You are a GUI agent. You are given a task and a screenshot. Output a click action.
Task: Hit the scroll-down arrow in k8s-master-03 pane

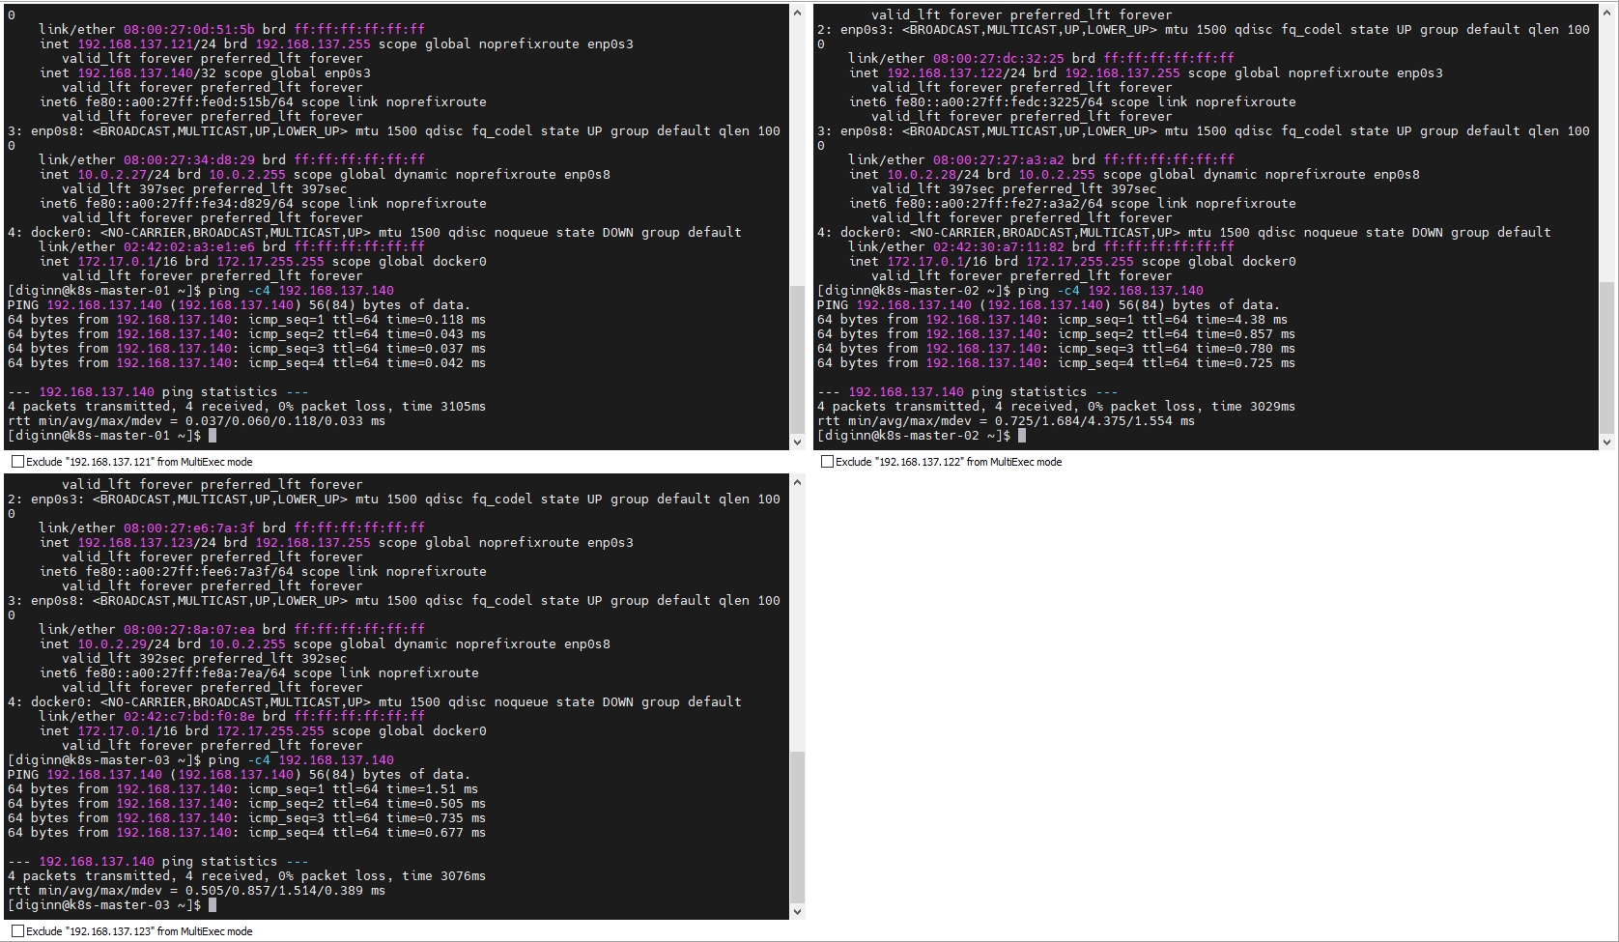pyautogui.click(x=797, y=911)
